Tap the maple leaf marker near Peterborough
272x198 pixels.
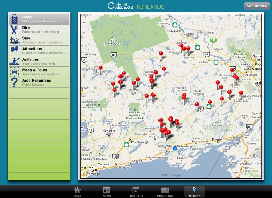[127, 145]
